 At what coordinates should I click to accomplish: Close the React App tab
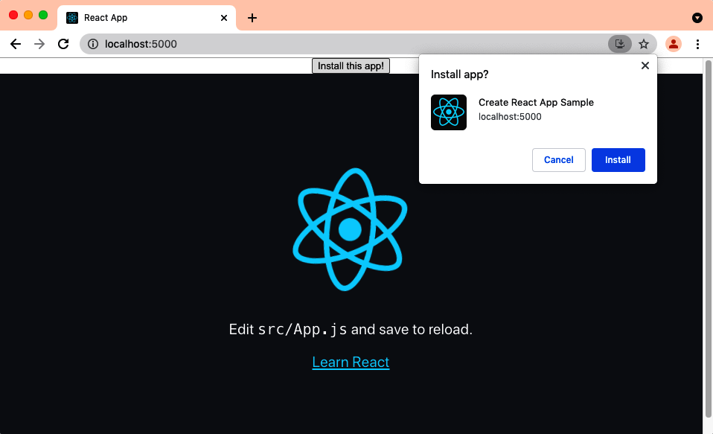tap(224, 18)
